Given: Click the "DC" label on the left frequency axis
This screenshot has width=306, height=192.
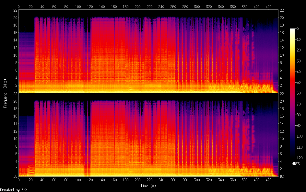Looking at the screenshot, I should click(16, 176).
